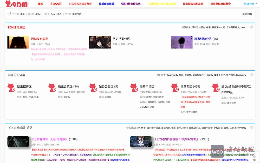Open 《上古卷轴5》分区 section title
Image resolution: width=260 pixels, height=163 pixels.
click(x=20, y=128)
